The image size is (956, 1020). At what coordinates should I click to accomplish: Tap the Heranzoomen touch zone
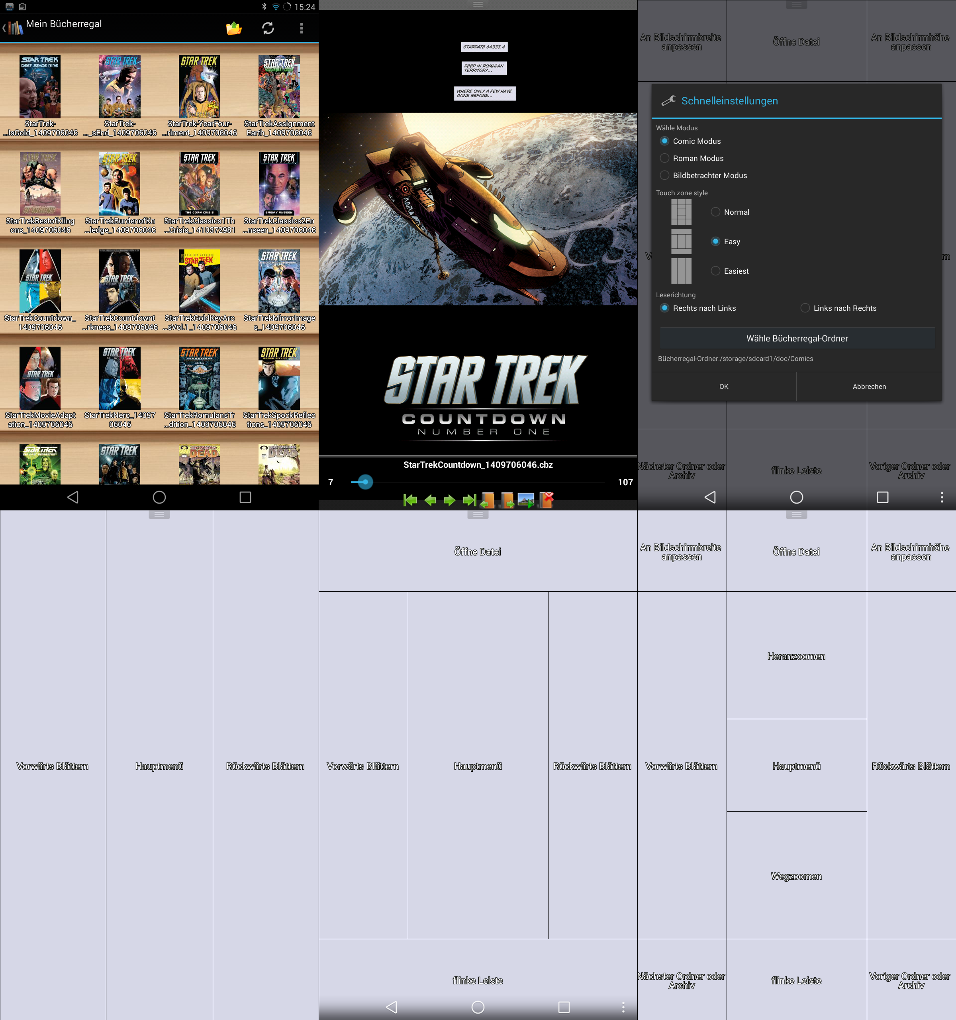(797, 655)
